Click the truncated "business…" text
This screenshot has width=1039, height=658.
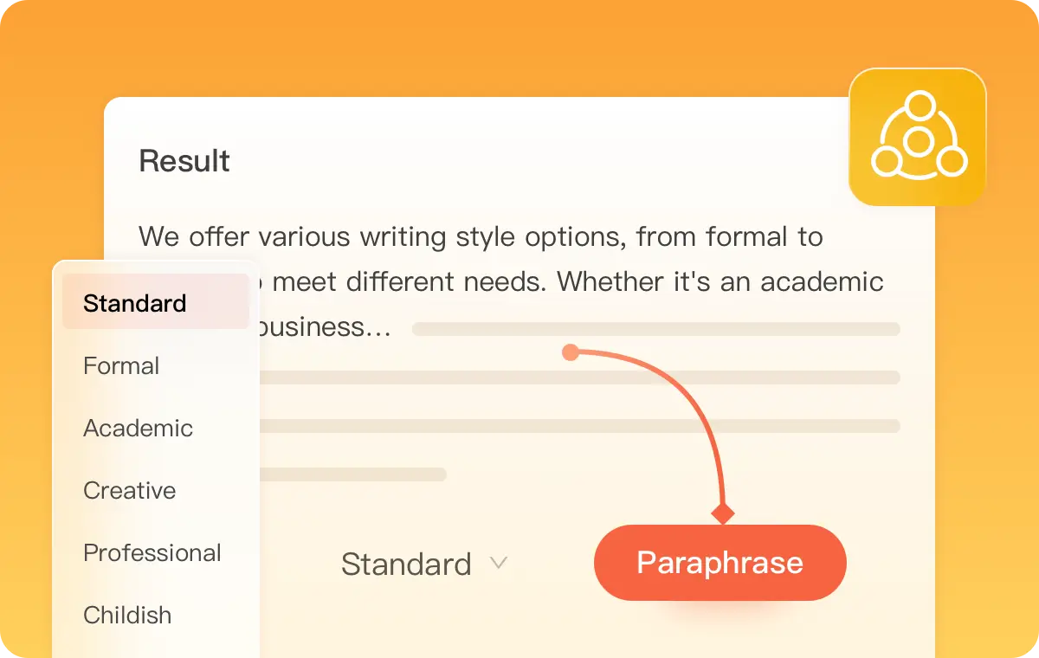pos(329,327)
